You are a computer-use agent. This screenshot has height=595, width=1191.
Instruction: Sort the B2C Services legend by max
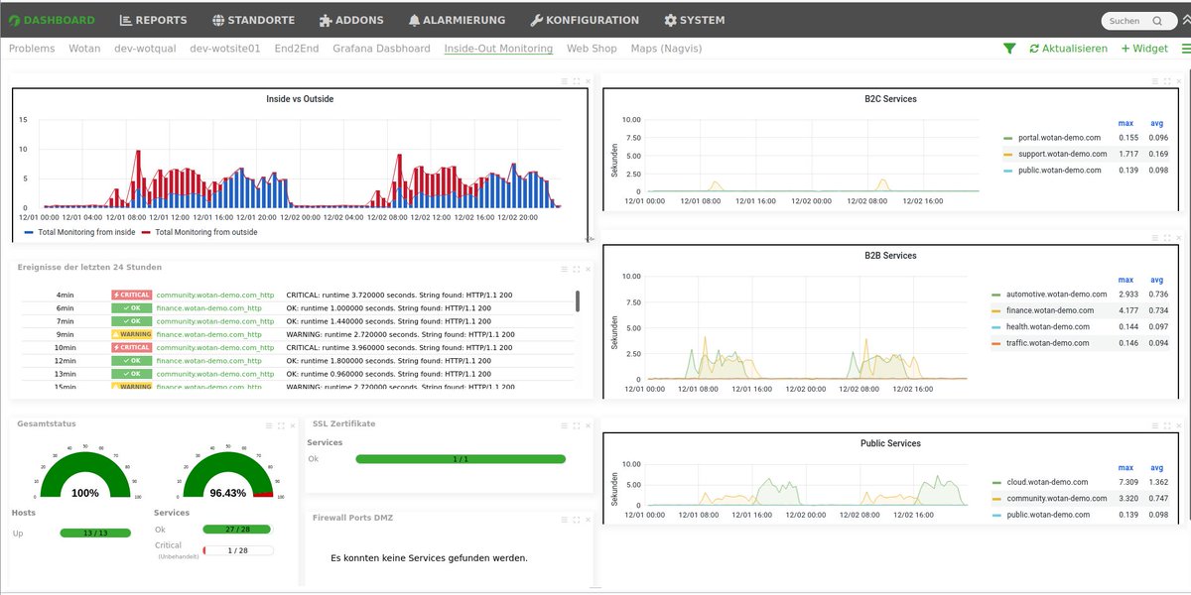pyautogui.click(x=1125, y=123)
